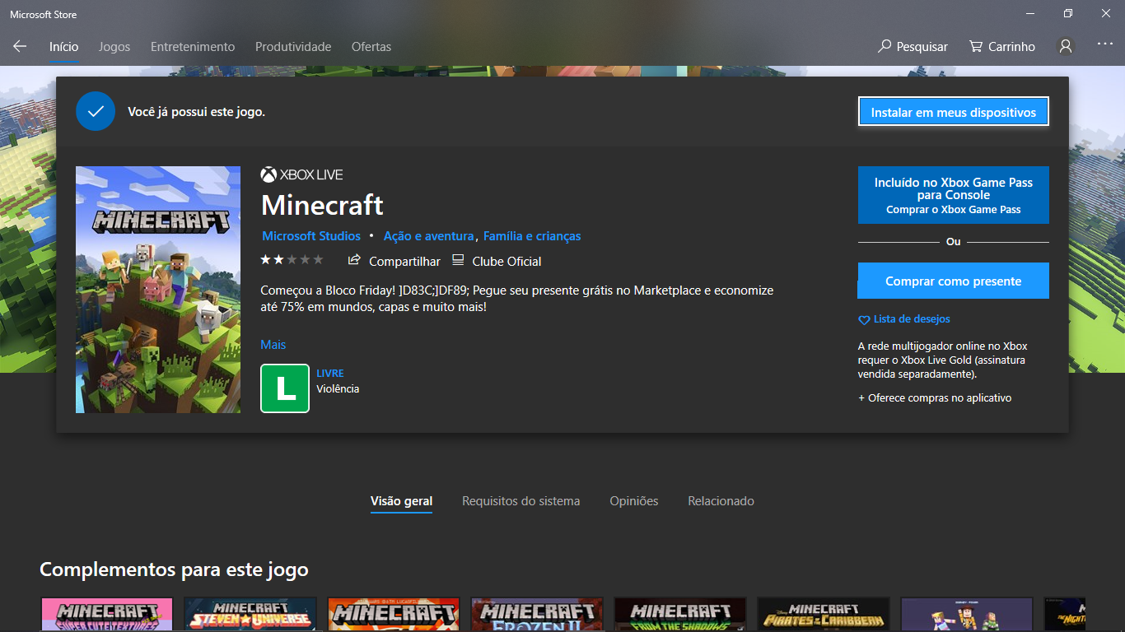
Task: Open the Produtividade tab
Action: (x=293, y=47)
